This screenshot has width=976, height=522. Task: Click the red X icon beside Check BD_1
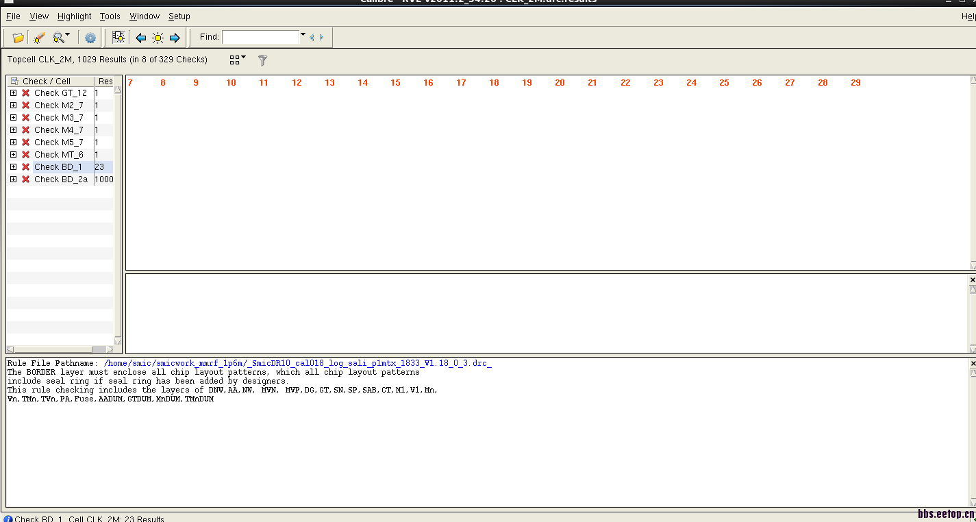click(x=25, y=167)
